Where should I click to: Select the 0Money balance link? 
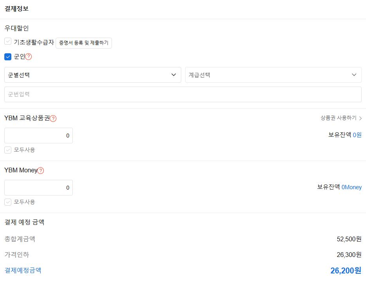tap(351, 187)
